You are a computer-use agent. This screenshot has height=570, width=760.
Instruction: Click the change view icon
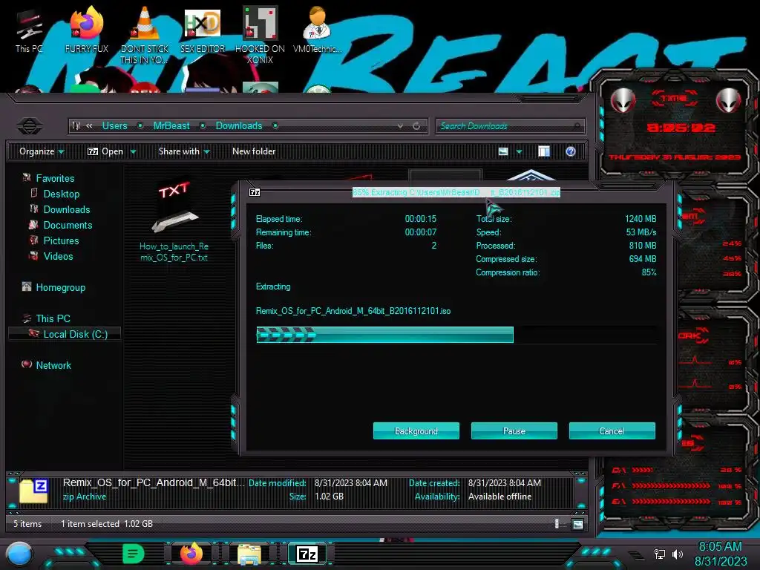click(x=503, y=151)
